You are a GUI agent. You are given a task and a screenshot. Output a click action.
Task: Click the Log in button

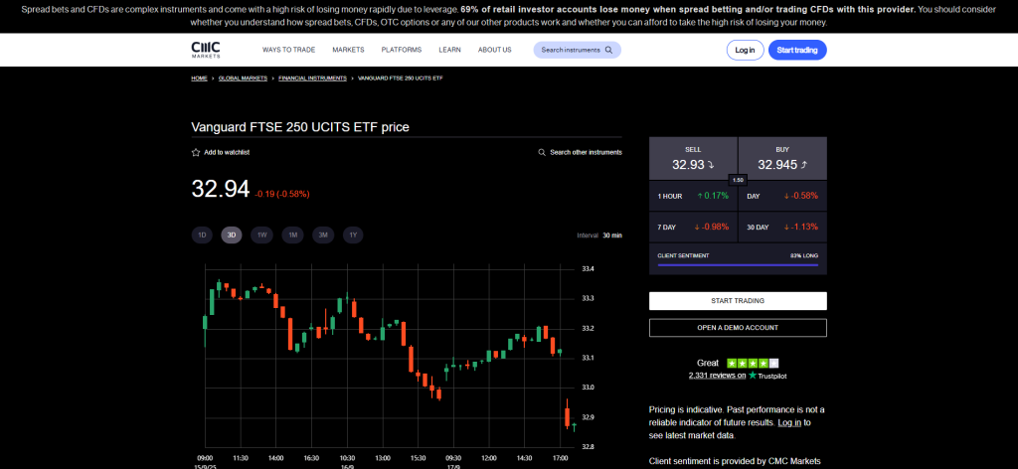tap(745, 50)
